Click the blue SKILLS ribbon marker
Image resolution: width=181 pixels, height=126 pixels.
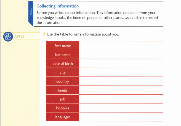tap(31, 13)
